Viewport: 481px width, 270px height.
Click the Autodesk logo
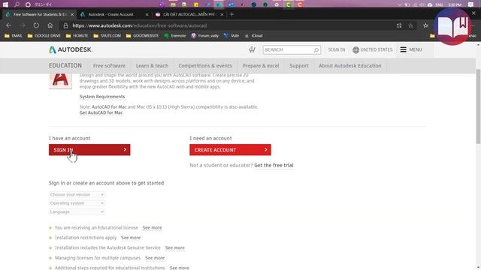click(70, 49)
